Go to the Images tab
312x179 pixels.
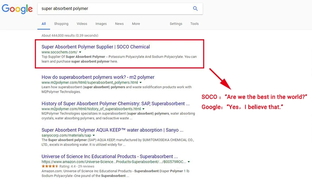(x=101, y=23)
